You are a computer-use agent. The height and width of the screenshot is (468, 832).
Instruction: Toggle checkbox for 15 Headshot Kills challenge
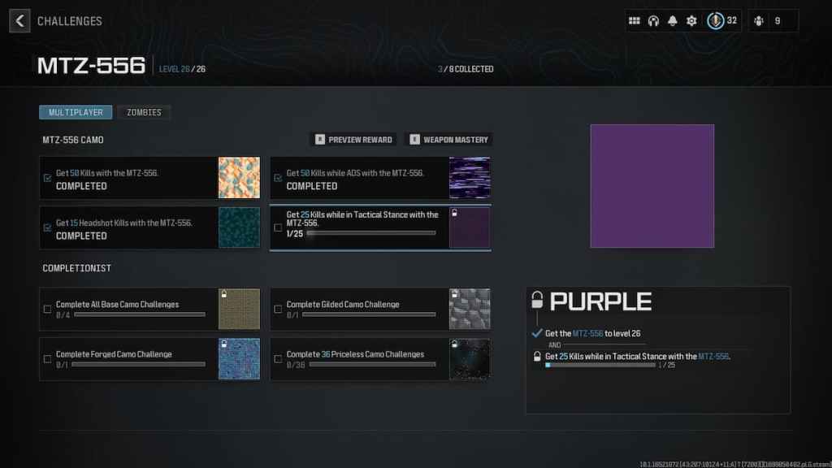pos(47,228)
